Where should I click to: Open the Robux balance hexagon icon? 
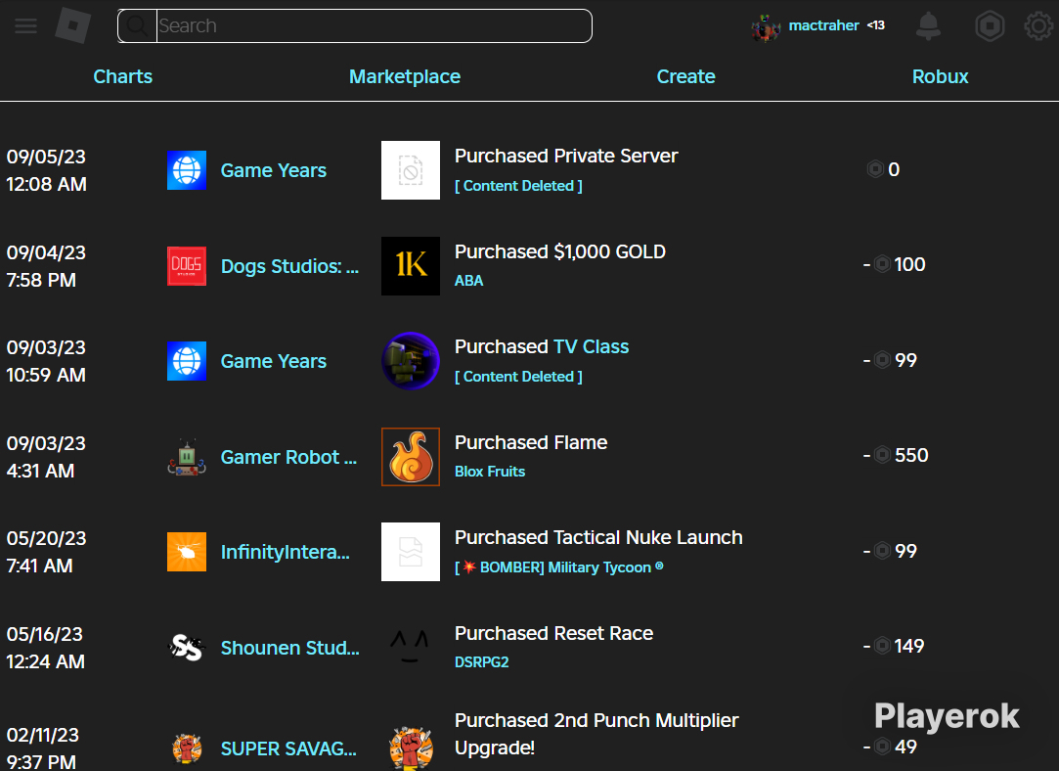990,25
